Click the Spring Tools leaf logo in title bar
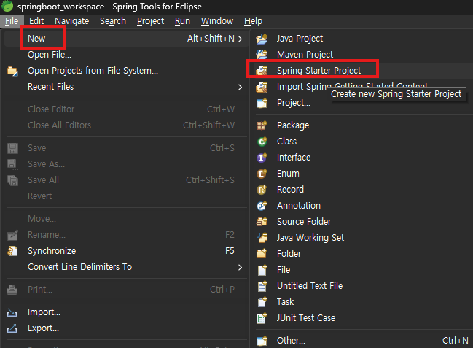 (7, 6)
